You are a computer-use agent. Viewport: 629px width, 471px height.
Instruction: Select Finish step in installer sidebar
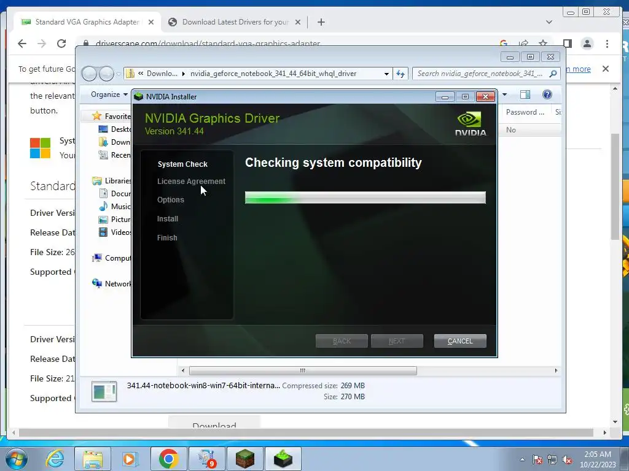(x=167, y=237)
